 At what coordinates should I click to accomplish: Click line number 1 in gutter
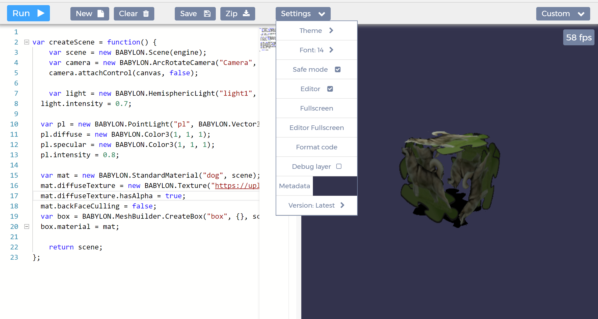(16, 32)
